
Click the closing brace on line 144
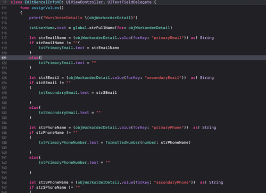[x=30, y=172]
